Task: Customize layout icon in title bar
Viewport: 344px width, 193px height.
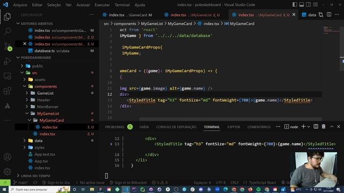Action: pos(316,5)
